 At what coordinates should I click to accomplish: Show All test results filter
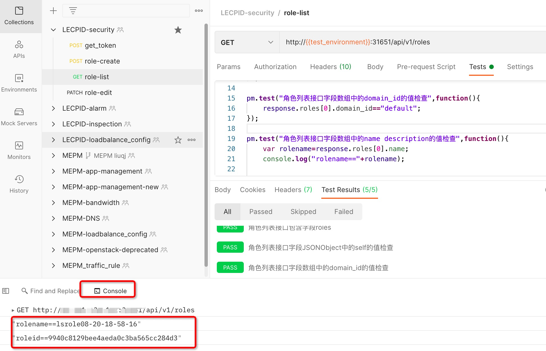coord(228,212)
